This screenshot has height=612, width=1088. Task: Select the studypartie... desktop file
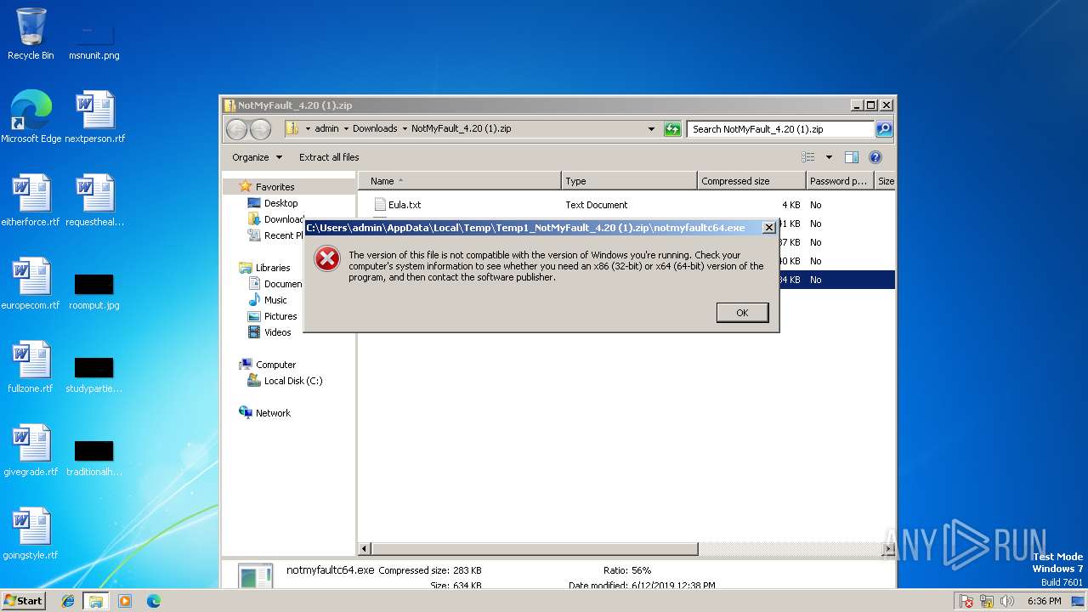(x=93, y=373)
